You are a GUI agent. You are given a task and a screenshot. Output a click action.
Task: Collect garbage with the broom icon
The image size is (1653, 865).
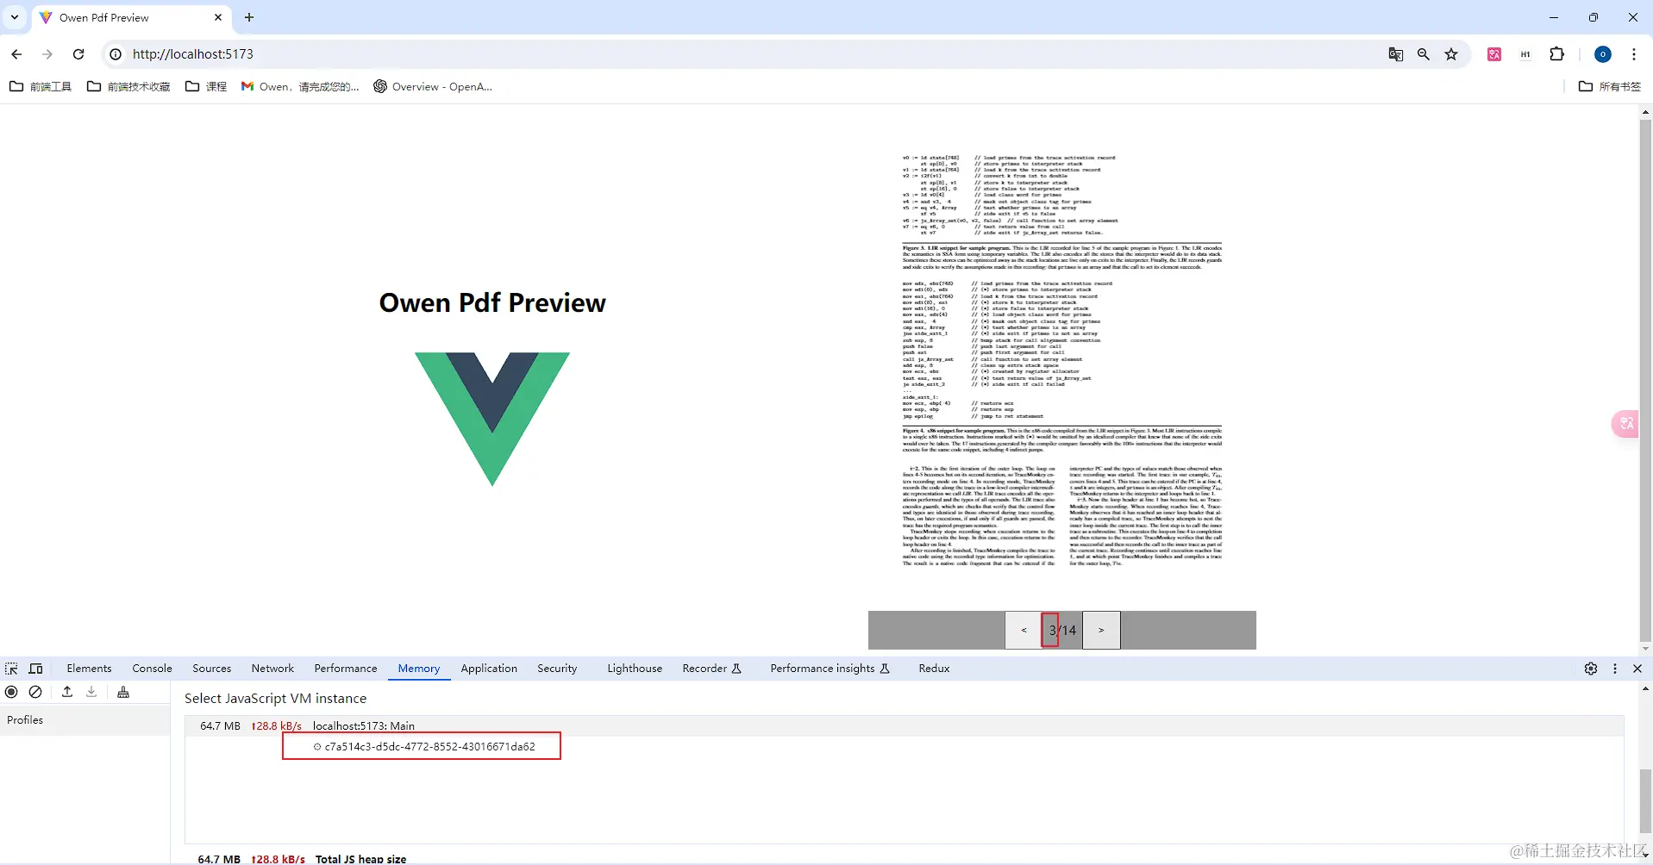point(123,692)
